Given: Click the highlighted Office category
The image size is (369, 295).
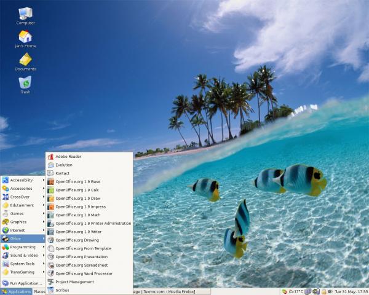Looking at the screenshot, I should pos(23,238).
